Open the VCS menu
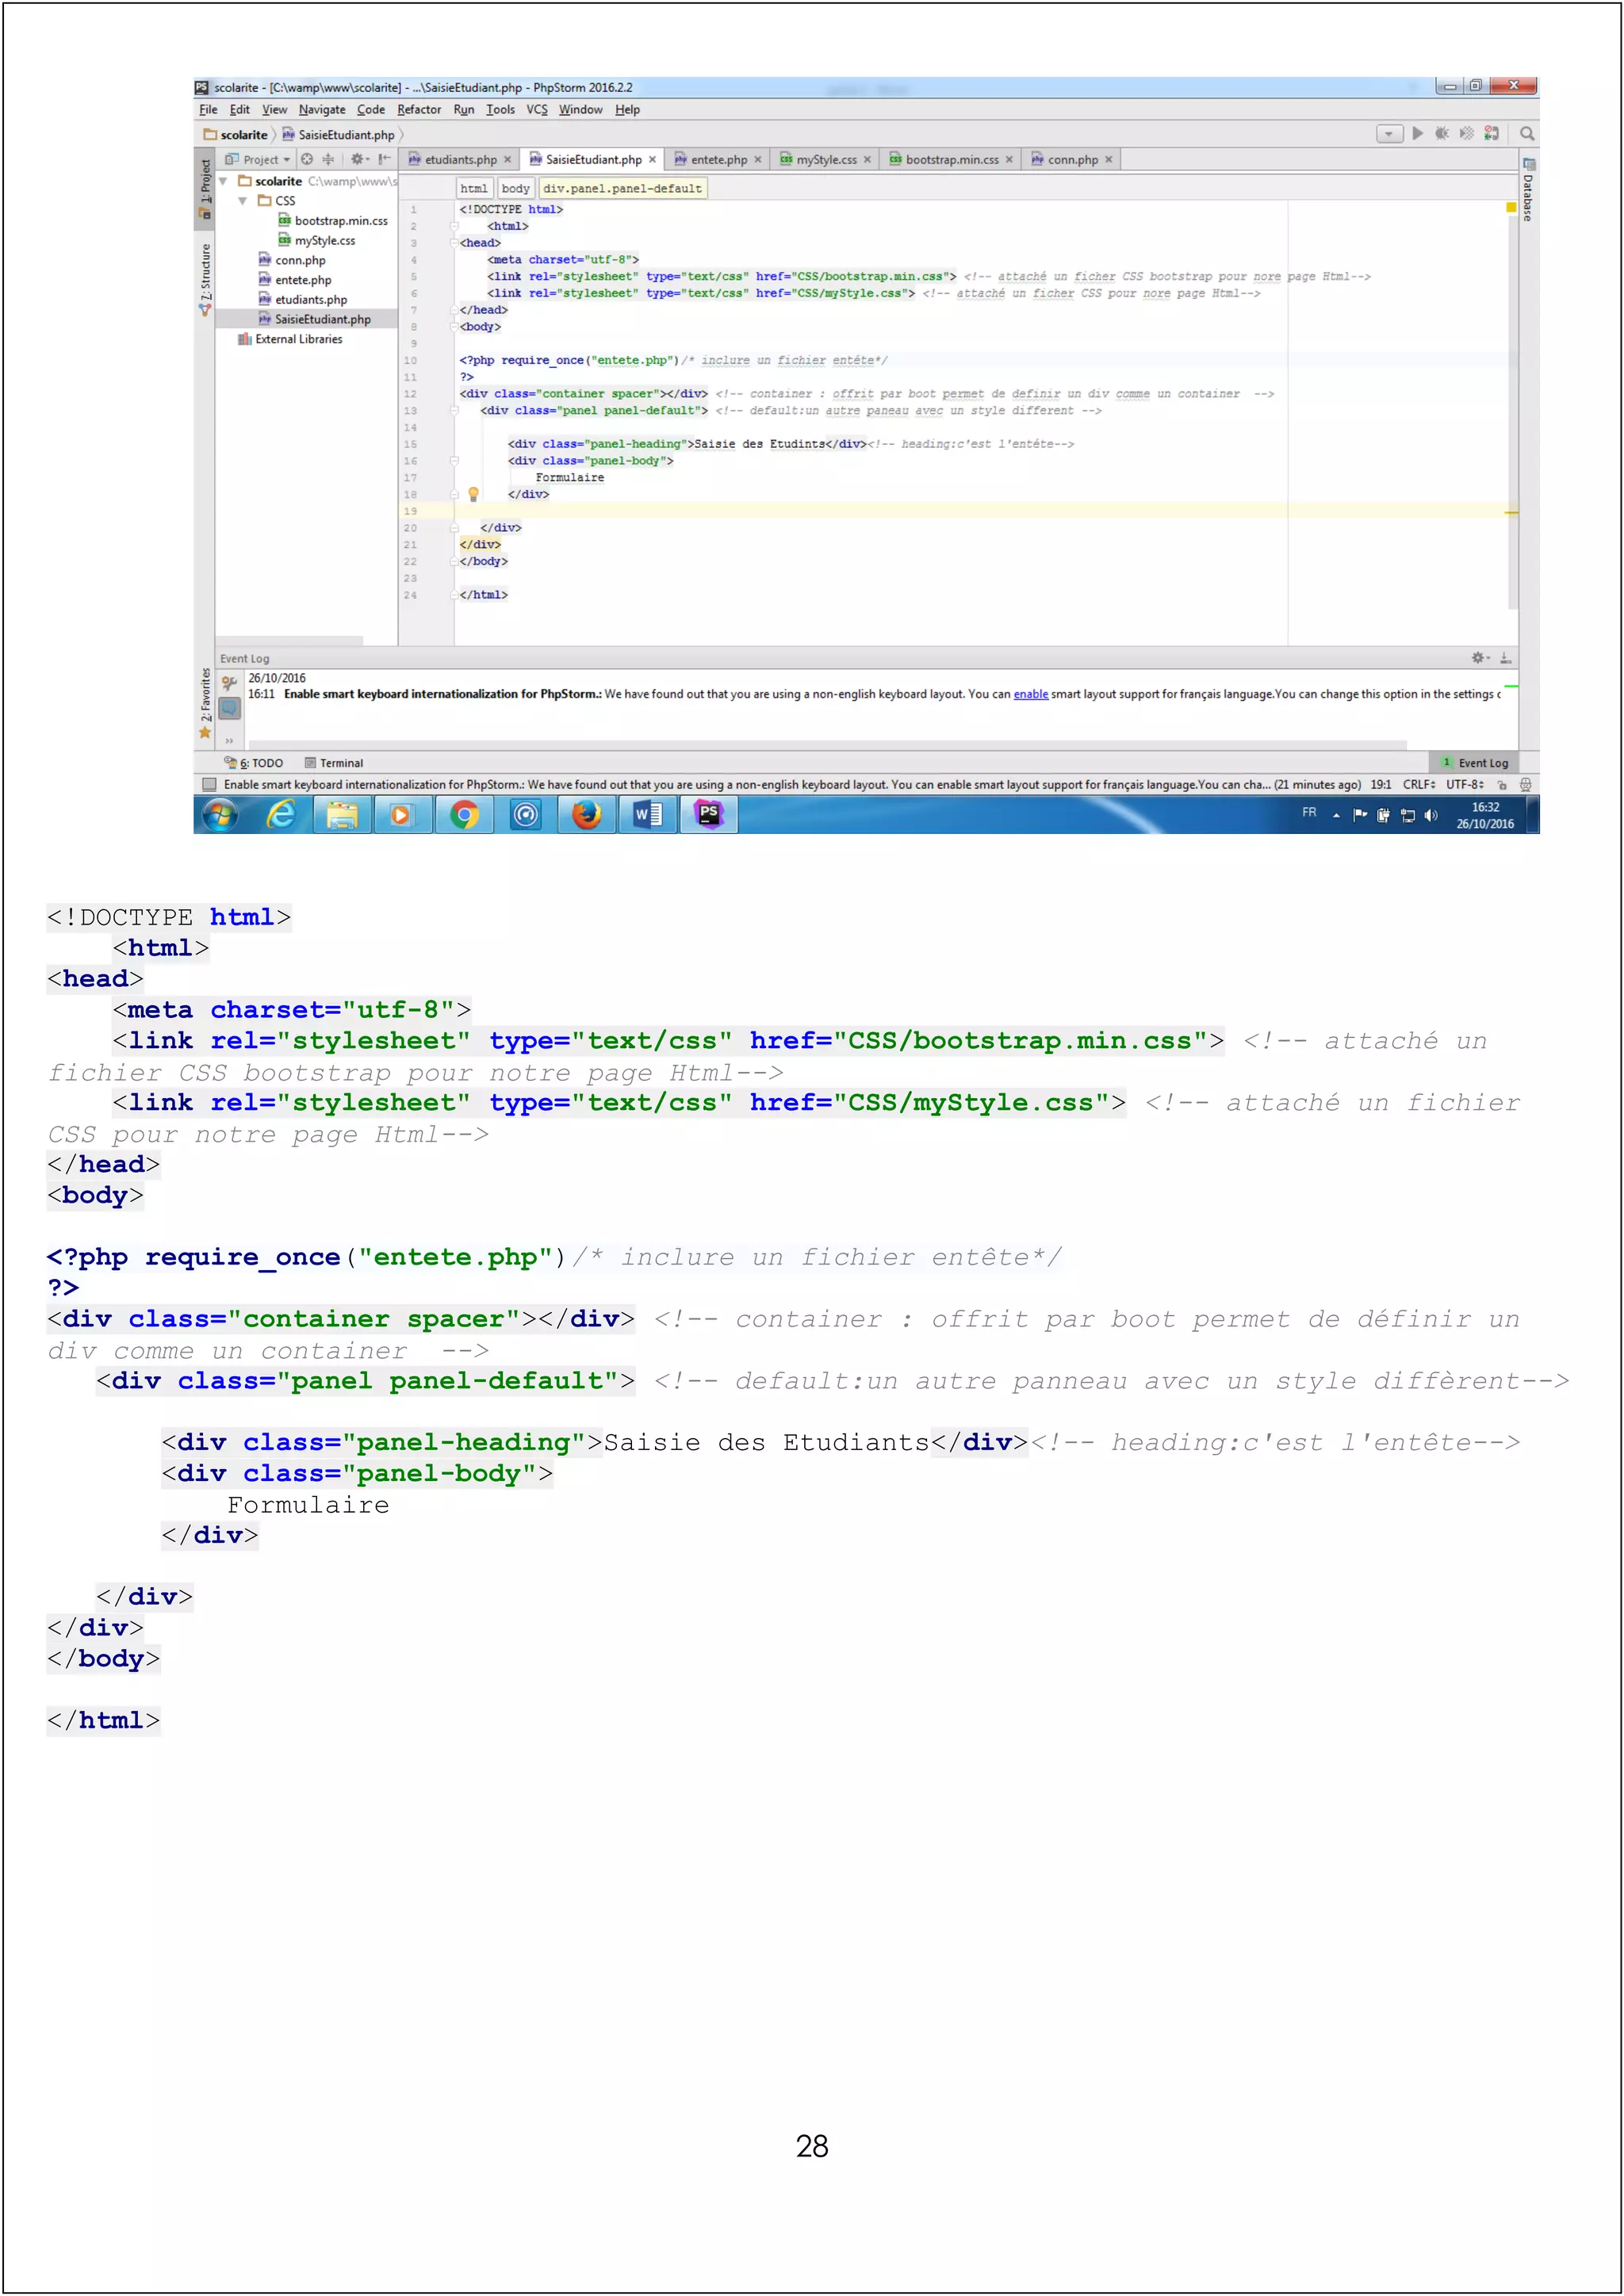The width and height of the screenshot is (1624, 2296). (537, 110)
